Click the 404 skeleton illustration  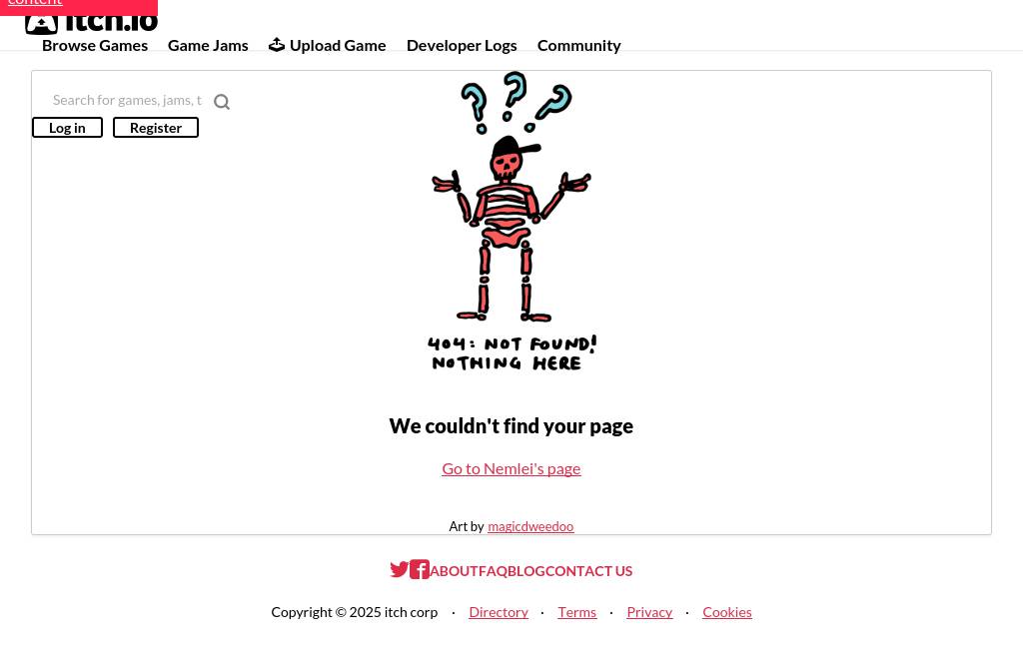pos(511,222)
